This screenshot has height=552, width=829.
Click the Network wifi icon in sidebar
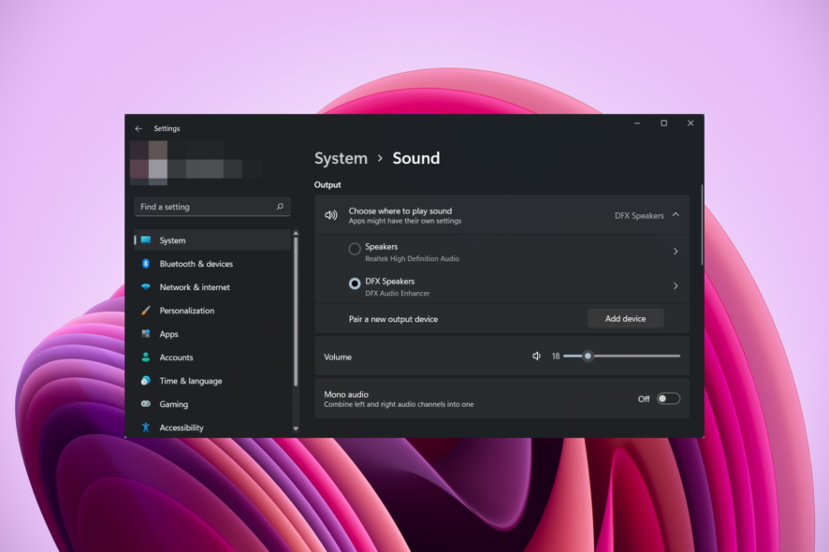point(146,287)
